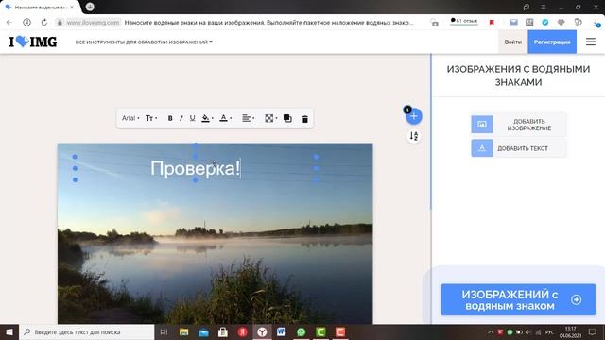Click the iLoveIMG logo

(x=33, y=42)
